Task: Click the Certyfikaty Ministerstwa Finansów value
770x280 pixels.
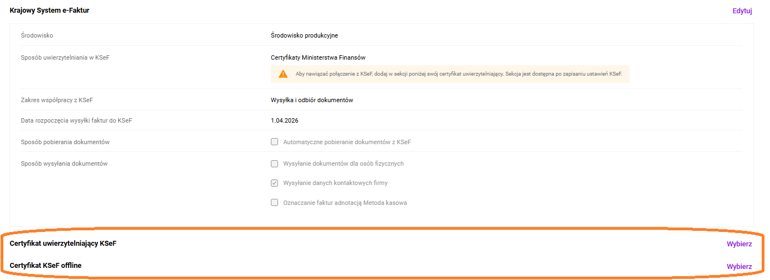Action: coord(318,57)
